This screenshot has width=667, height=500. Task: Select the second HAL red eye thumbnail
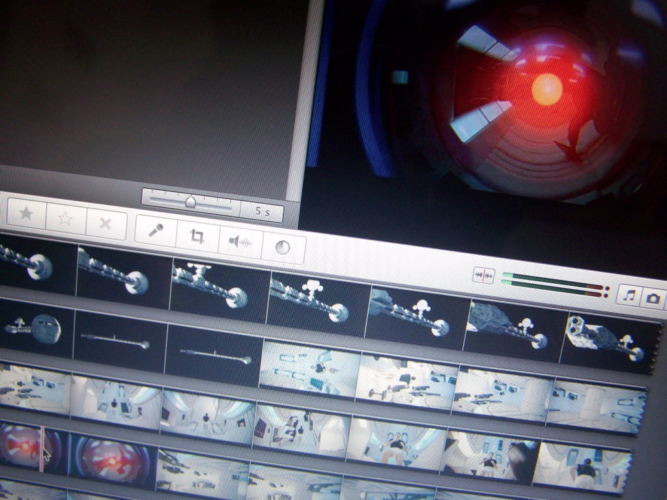coord(112,460)
